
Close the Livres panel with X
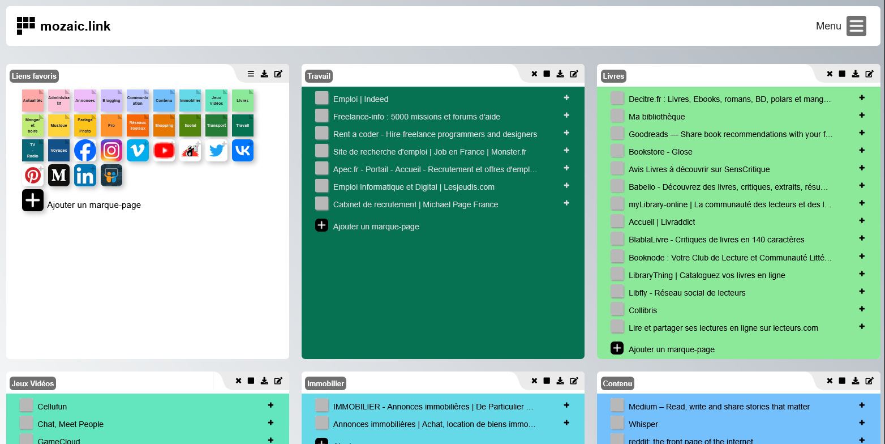pyautogui.click(x=830, y=74)
